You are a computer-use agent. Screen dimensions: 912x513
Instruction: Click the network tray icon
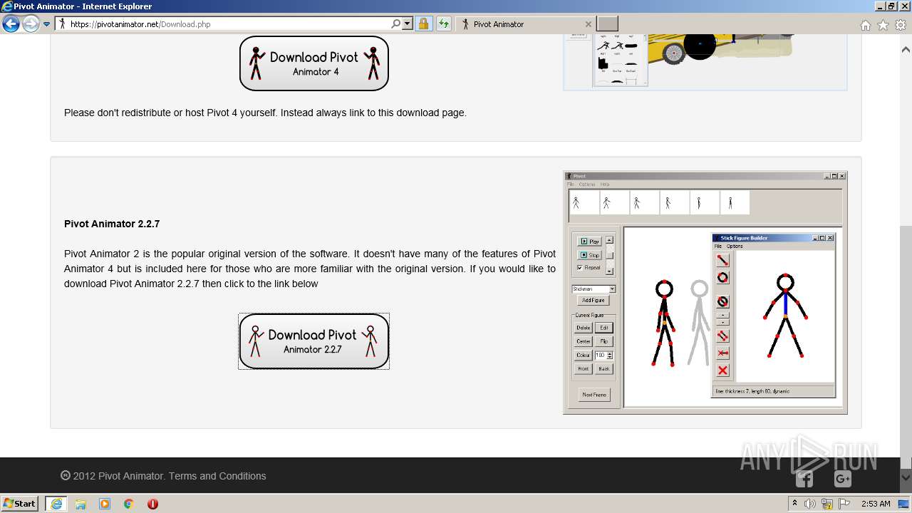point(828,504)
